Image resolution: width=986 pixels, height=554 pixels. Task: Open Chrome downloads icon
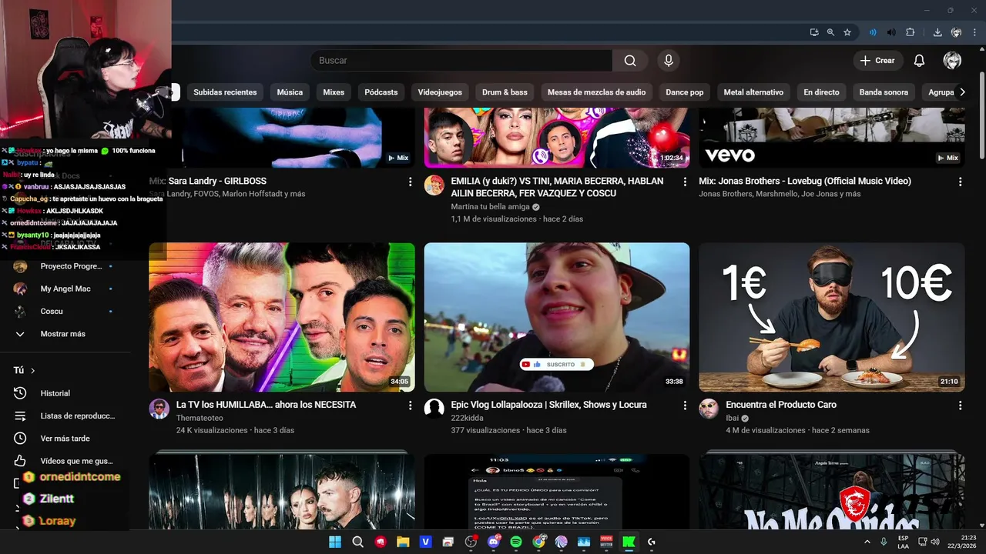[x=937, y=32]
